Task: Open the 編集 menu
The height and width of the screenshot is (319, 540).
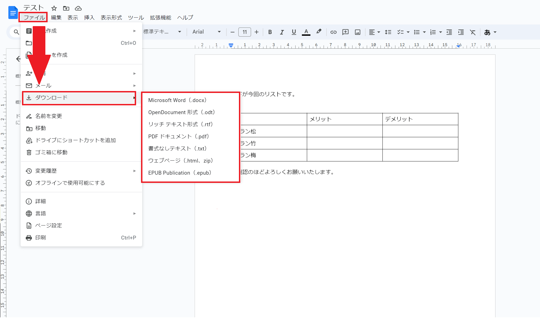Action: click(56, 18)
